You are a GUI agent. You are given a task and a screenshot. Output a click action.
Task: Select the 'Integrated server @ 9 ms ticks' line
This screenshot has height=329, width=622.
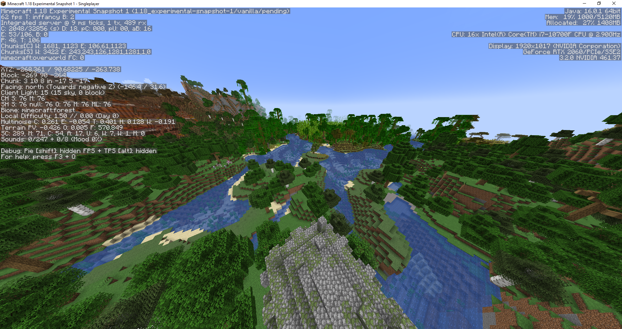point(74,23)
